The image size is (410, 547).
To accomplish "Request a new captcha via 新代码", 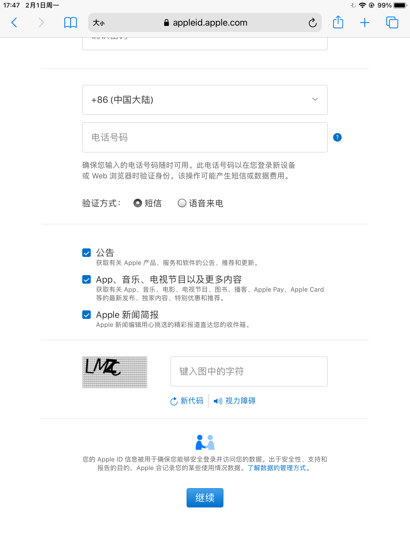I will pos(187,401).
